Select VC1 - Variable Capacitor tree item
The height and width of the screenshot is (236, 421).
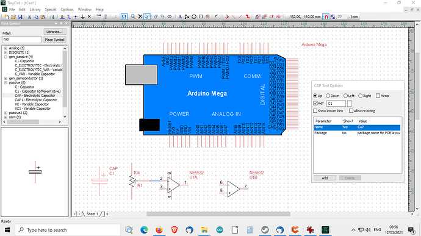33,109
